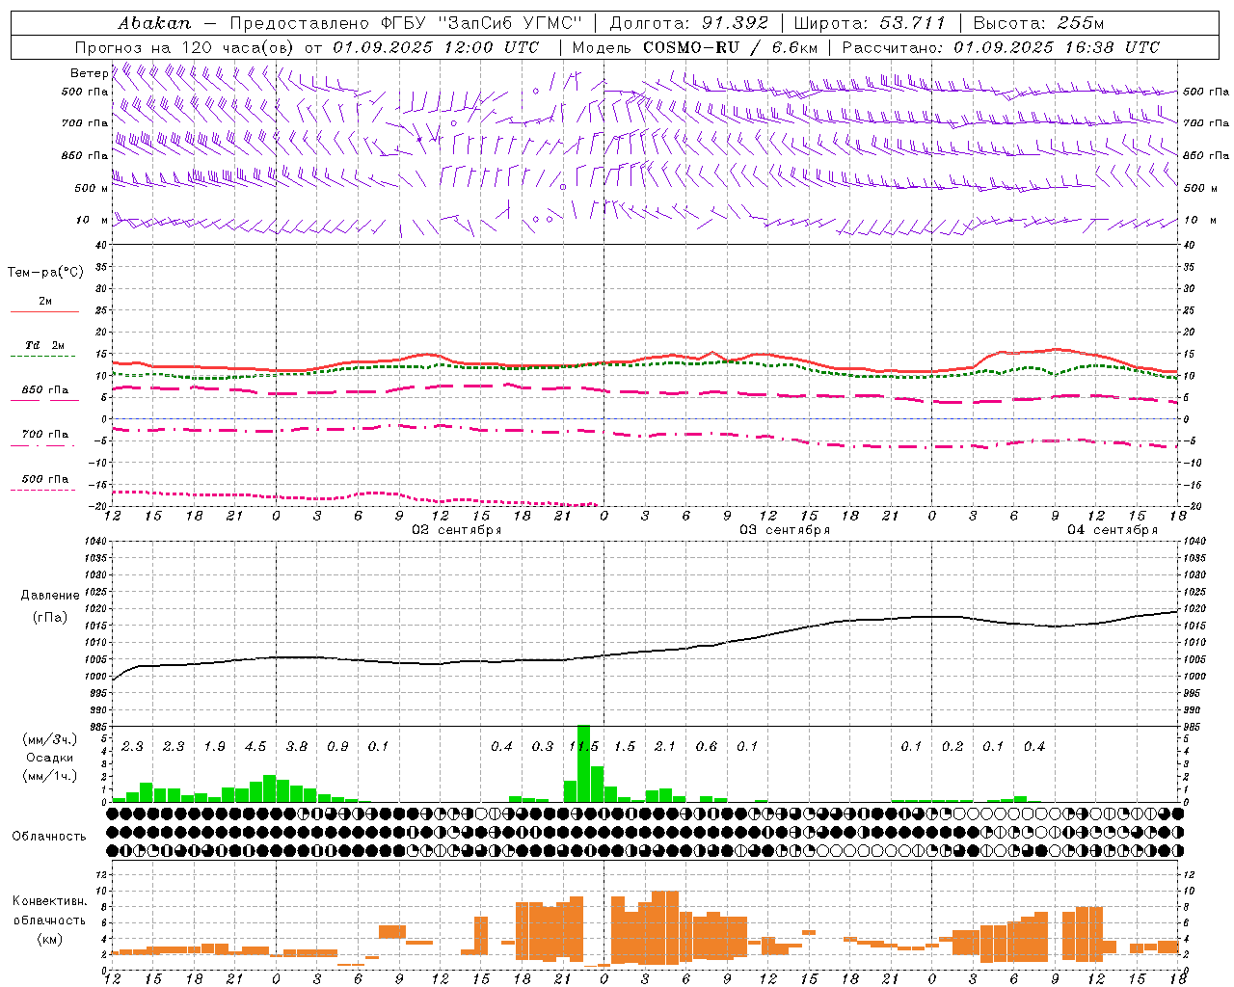Click the 02 сентября date label

(457, 530)
